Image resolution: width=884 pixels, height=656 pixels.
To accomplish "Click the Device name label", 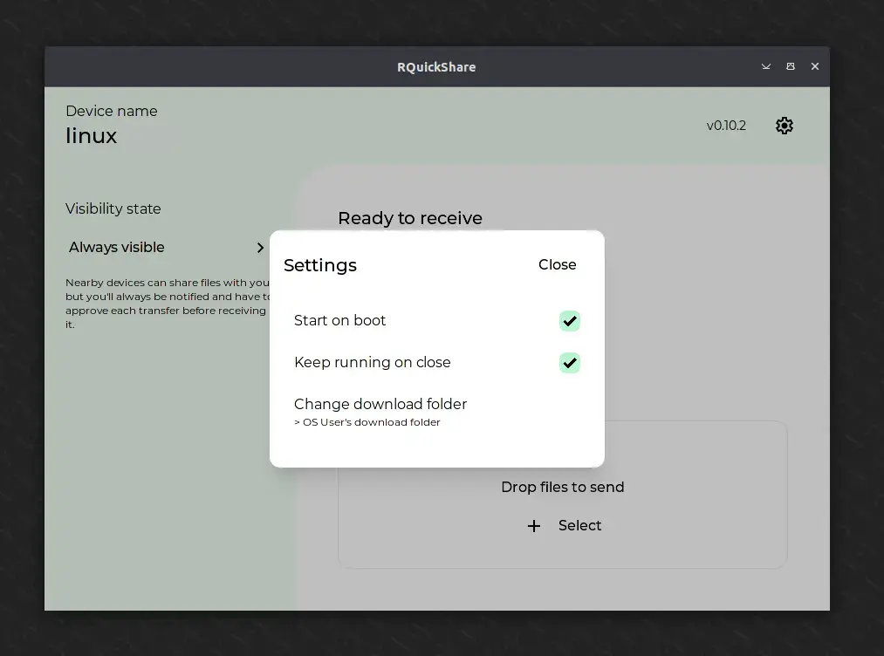I will point(112,111).
